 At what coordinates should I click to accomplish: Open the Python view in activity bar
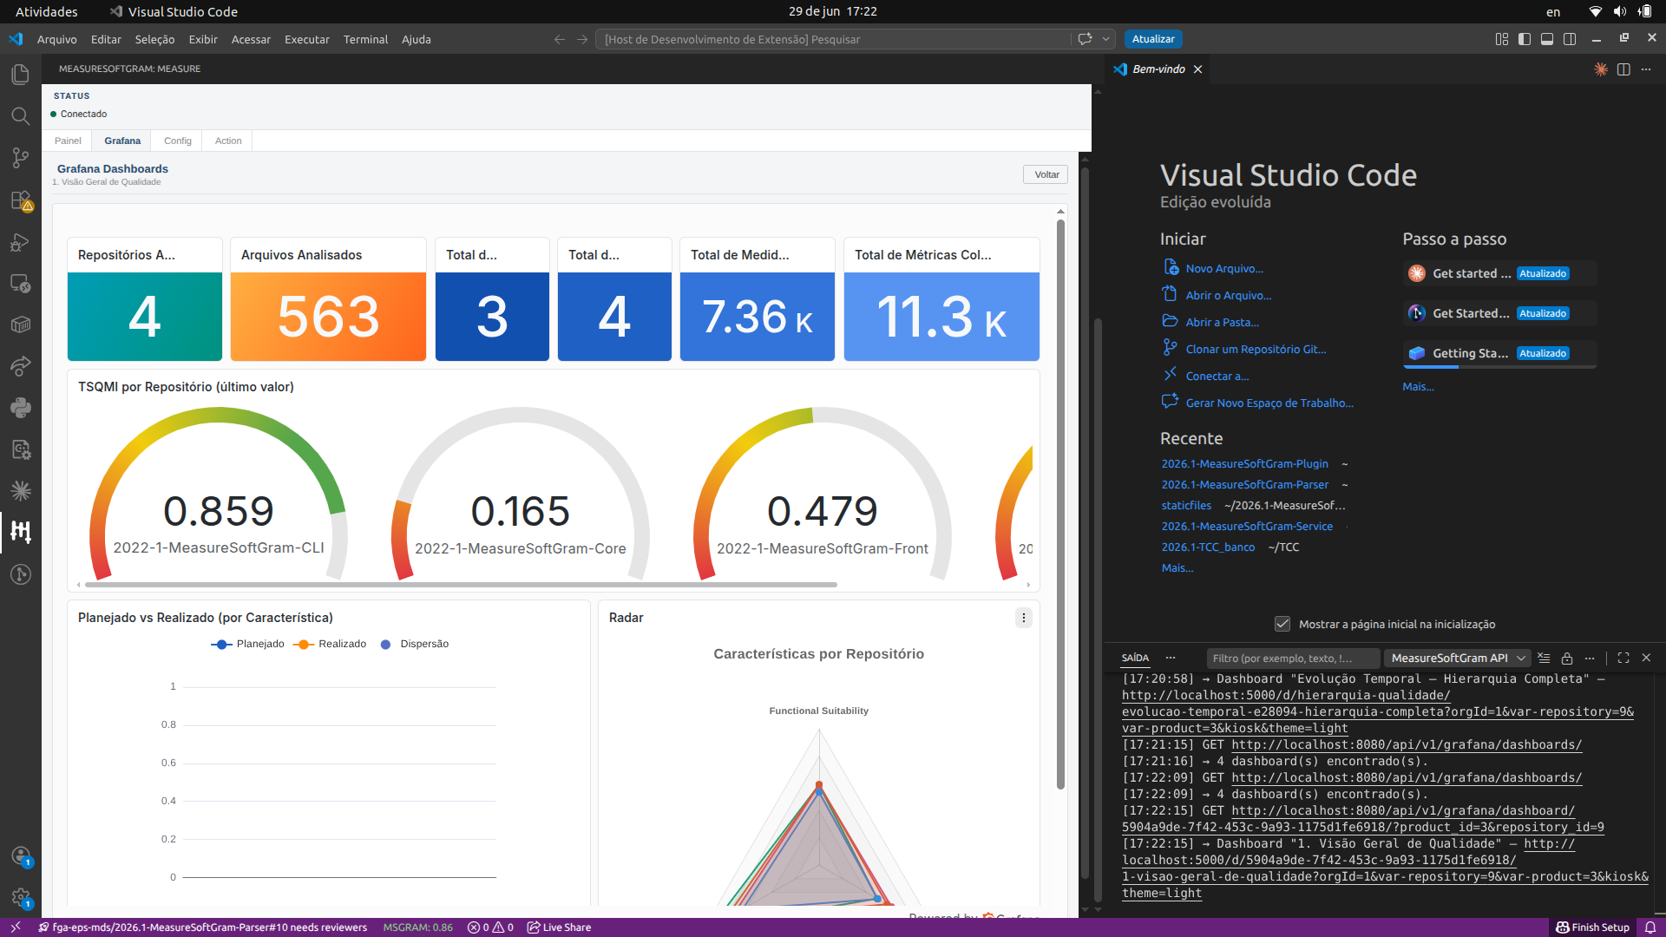[x=21, y=408]
